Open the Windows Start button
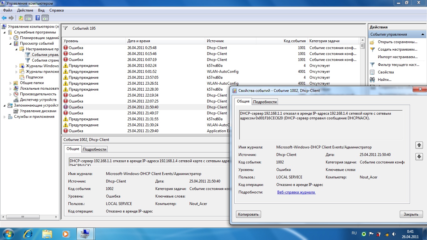The width and height of the screenshot is (427, 240). click(8, 233)
